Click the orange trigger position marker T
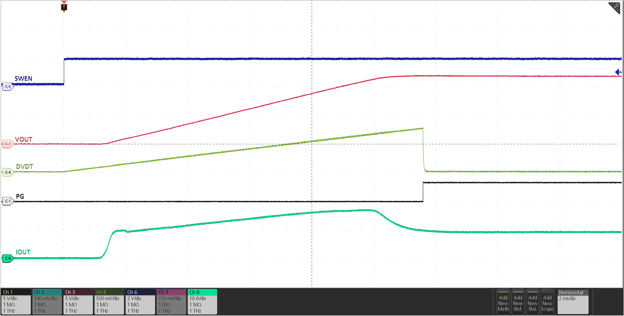The image size is (624, 316). [x=64, y=7]
